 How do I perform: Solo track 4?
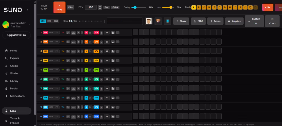pyautogui.click(x=82, y=61)
